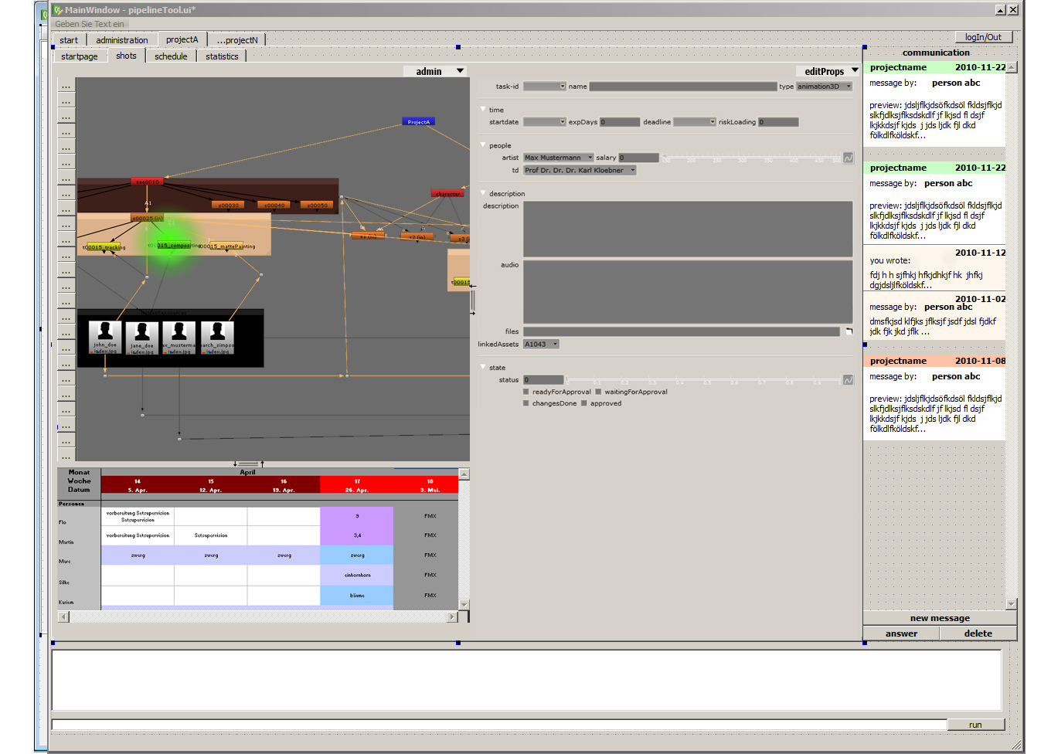Collapse the people section
The width and height of the screenshot is (1051, 754).
(483, 145)
